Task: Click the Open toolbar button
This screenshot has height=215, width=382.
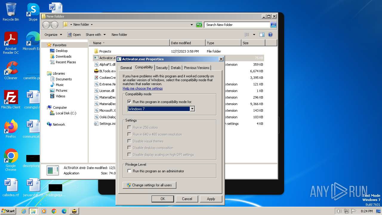Action: [x=74, y=35]
